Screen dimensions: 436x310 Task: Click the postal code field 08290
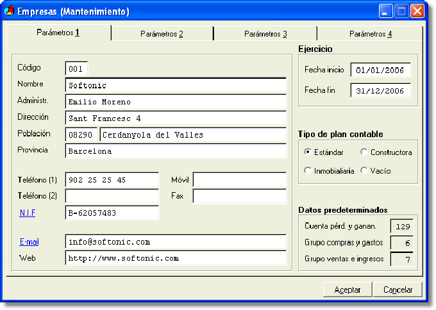(x=81, y=135)
